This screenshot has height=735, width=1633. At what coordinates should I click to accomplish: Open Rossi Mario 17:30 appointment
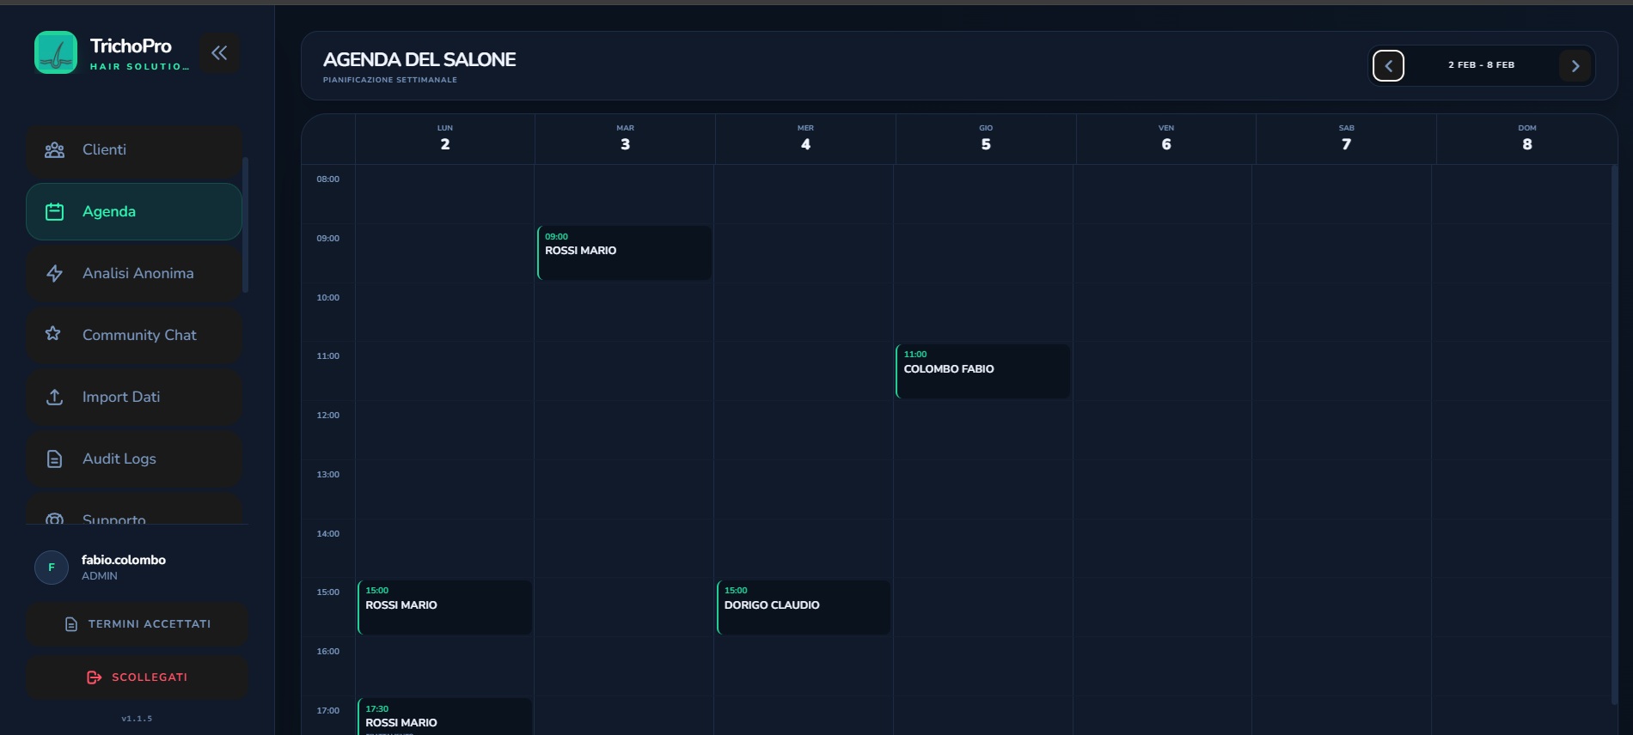click(x=444, y=717)
